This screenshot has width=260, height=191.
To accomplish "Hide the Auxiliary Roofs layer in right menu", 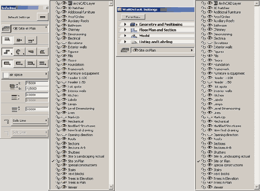I will tap(210, 21).
